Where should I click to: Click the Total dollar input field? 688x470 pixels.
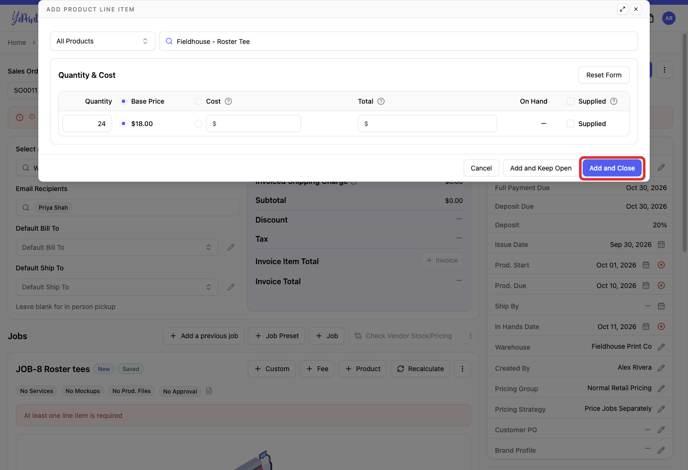[x=428, y=124]
